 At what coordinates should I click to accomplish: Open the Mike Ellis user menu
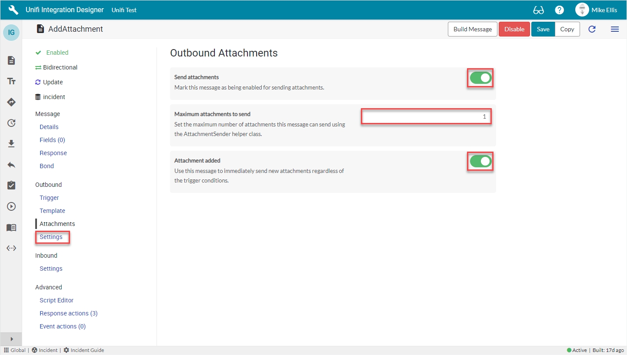(x=596, y=10)
